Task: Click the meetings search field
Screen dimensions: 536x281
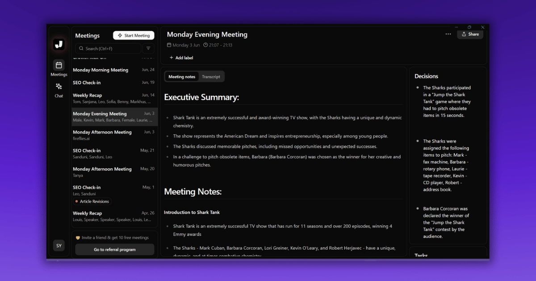Action: (108, 49)
